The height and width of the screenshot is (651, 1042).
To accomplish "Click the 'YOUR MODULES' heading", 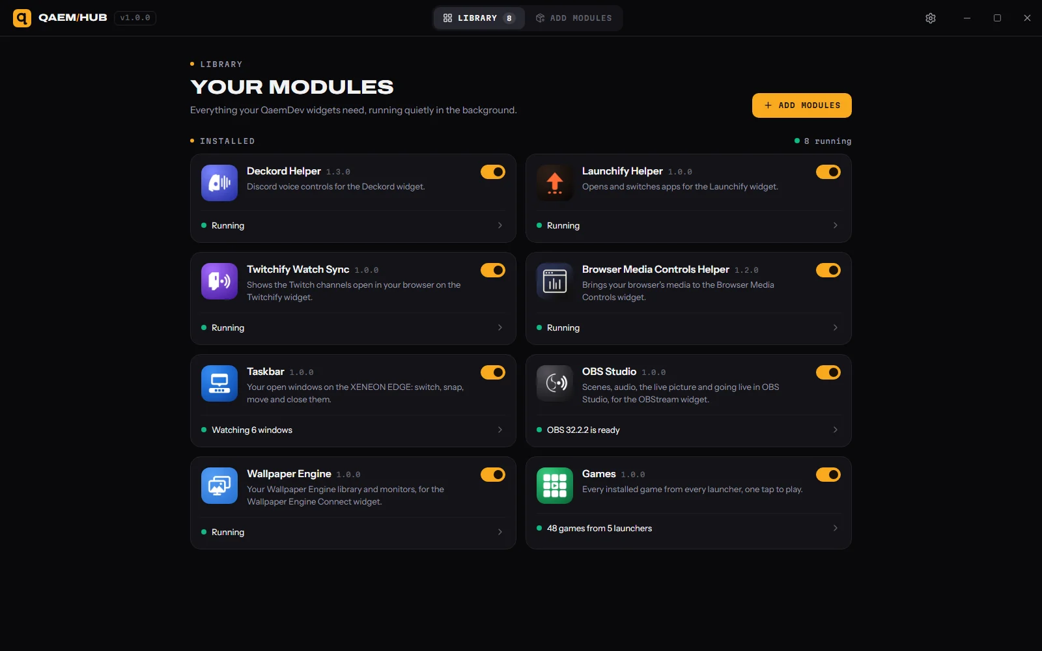I will point(292,87).
